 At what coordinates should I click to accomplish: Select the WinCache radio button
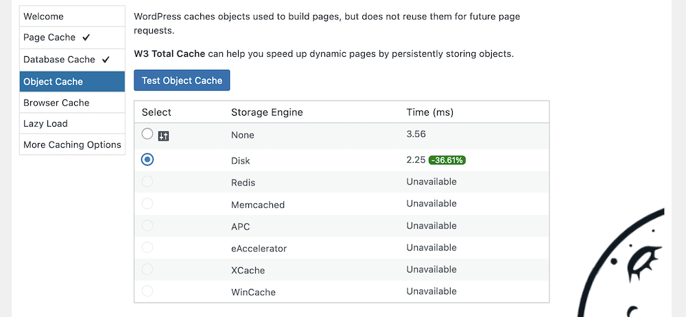pos(147,291)
